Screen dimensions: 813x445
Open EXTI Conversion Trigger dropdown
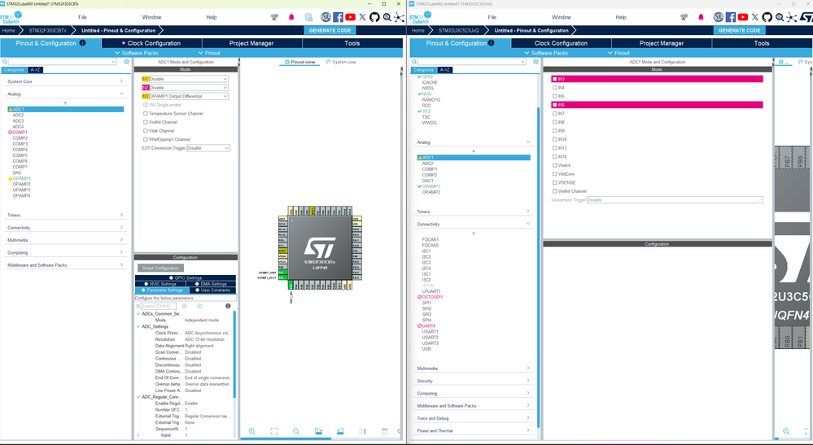click(208, 148)
